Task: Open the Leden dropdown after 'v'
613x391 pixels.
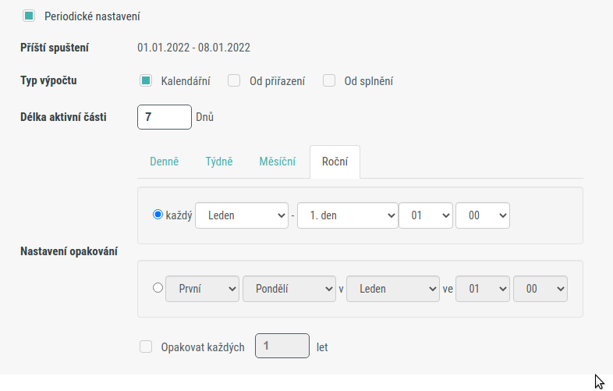Action: click(x=393, y=289)
